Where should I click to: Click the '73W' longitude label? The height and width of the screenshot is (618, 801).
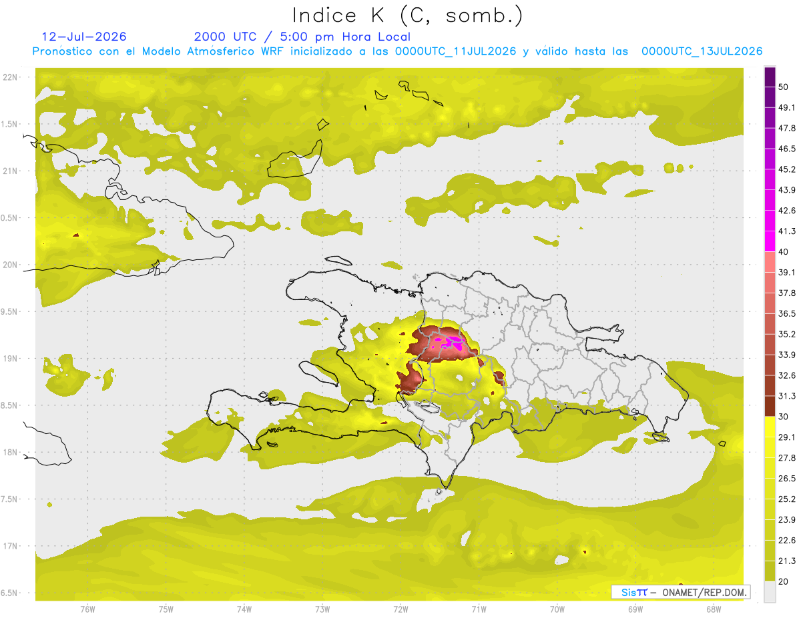pos(322,609)
